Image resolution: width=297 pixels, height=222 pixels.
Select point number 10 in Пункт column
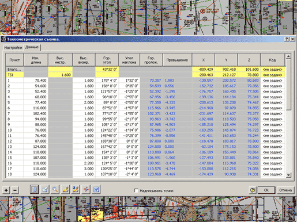15,130
